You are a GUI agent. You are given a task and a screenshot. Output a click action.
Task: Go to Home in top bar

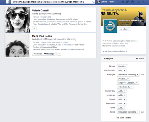pyautogui.click(x=112, y=2)
